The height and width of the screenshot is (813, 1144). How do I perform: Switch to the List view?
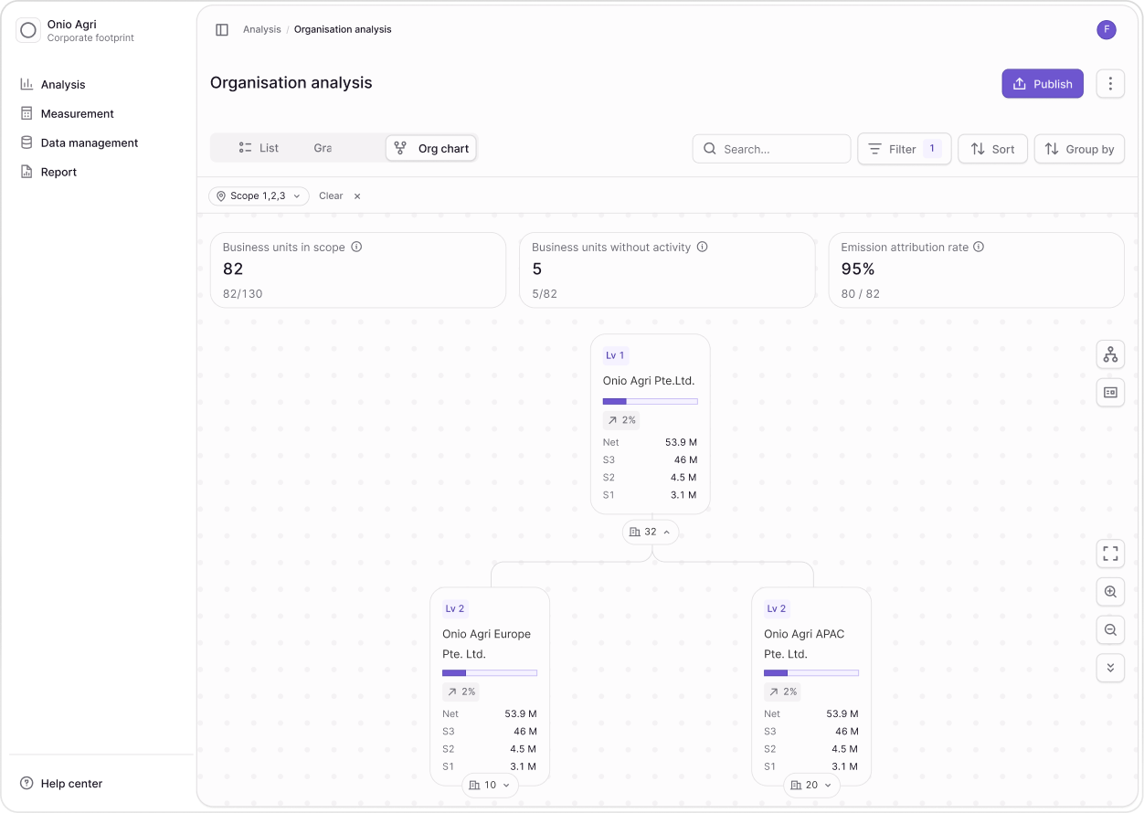coord(259,148)
